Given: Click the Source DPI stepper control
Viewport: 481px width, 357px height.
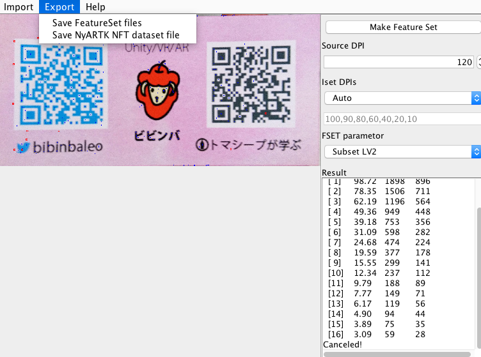Looking at the screenshot, I should click(x=478, y=62).
